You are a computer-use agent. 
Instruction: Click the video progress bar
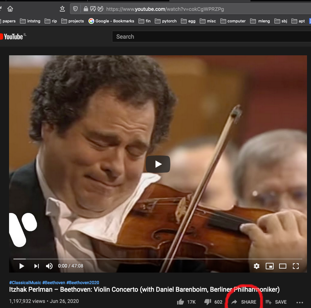158,259
